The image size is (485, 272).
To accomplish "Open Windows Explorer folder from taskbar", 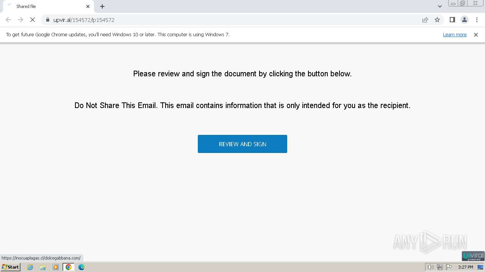I will (x=43, y=267).
